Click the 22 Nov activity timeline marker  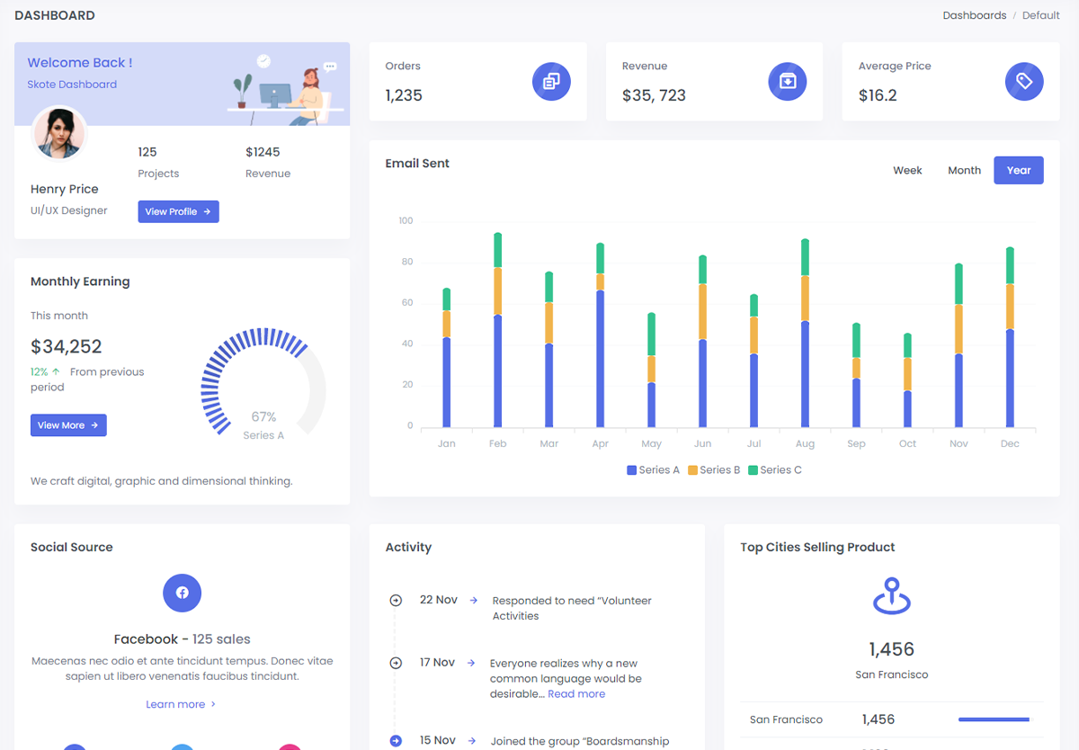click(396, 601)
